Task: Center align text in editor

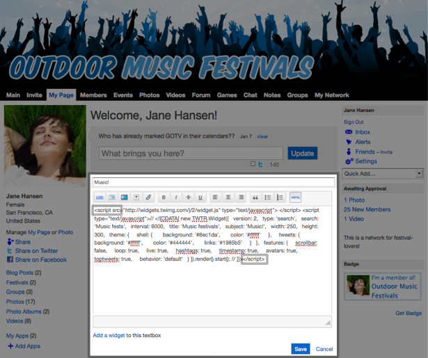Action: click(x=228, y=197)
